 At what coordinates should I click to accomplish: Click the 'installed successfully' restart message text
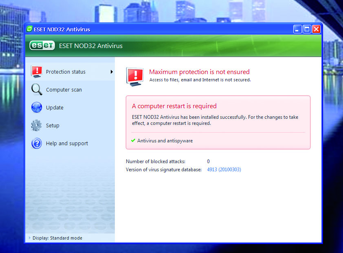215,120
